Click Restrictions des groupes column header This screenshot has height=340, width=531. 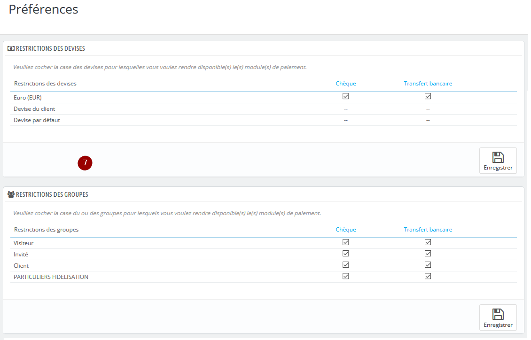pyautogui.click(x=46, y=230)
